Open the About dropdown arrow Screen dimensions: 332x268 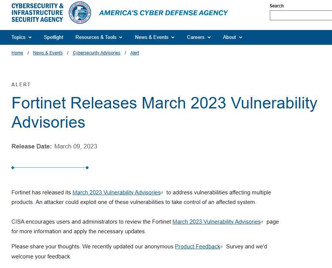(x=241, y=37)
